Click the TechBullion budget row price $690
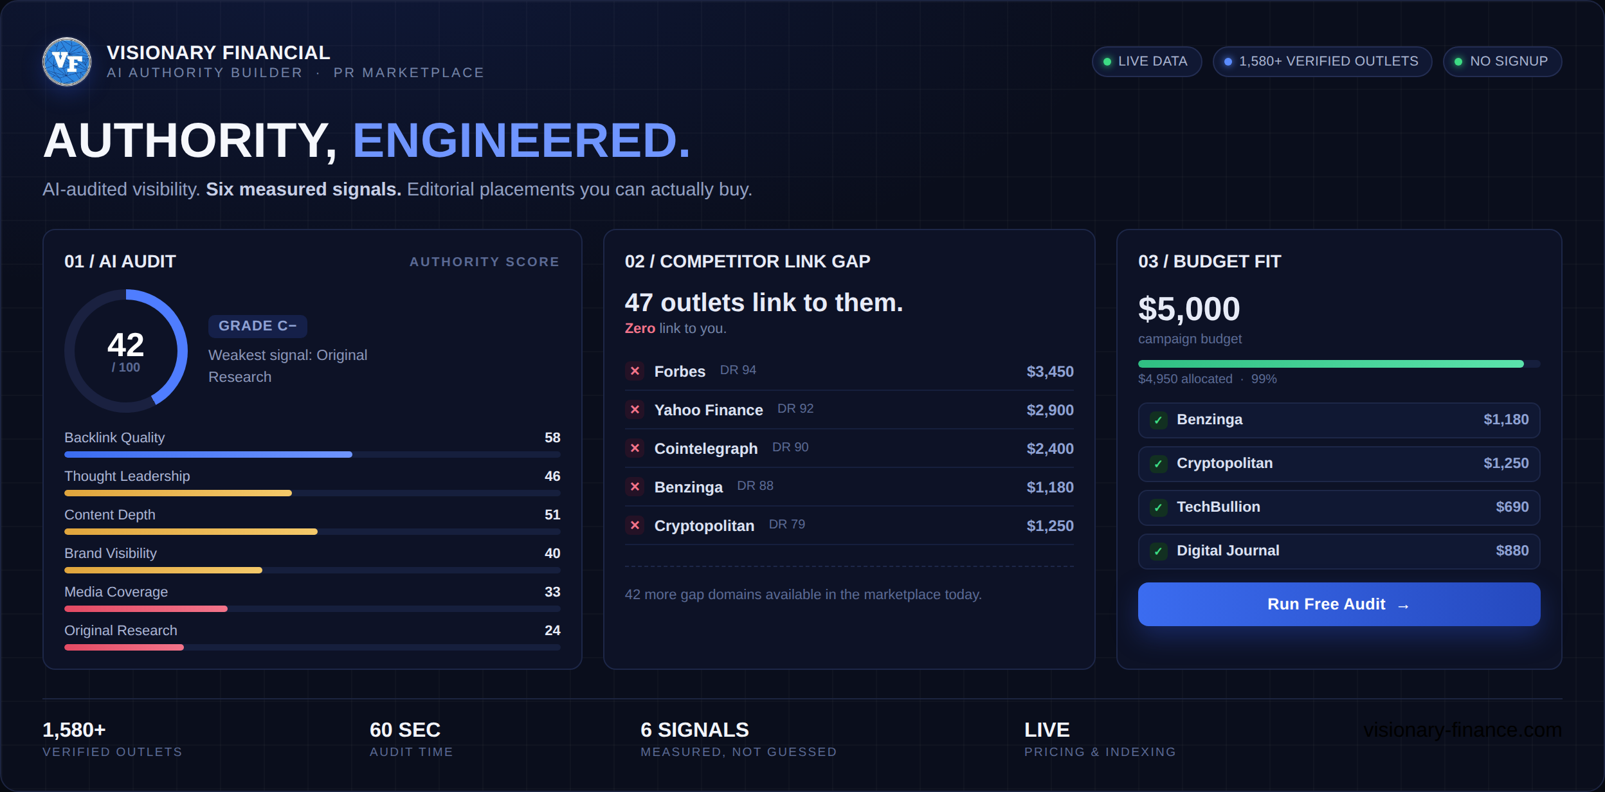The width and height of the screenshot is (1605, 792). [x=1512, y=507]
